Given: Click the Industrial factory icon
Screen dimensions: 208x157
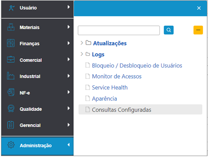Looking at the screenshot, I should 11,76.
